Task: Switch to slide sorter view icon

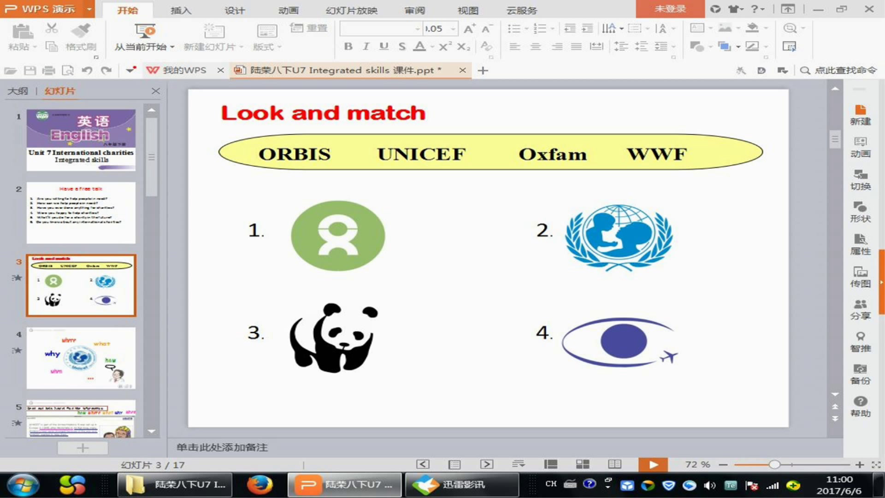Action: pyautogui.click(x=583, y=464)
